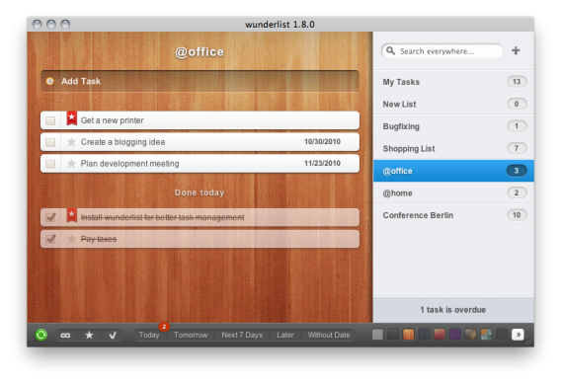Uncheck 'Install wunderlist for better task management'
The height and width of the screenshot is (384, 561).
point(50,217)
